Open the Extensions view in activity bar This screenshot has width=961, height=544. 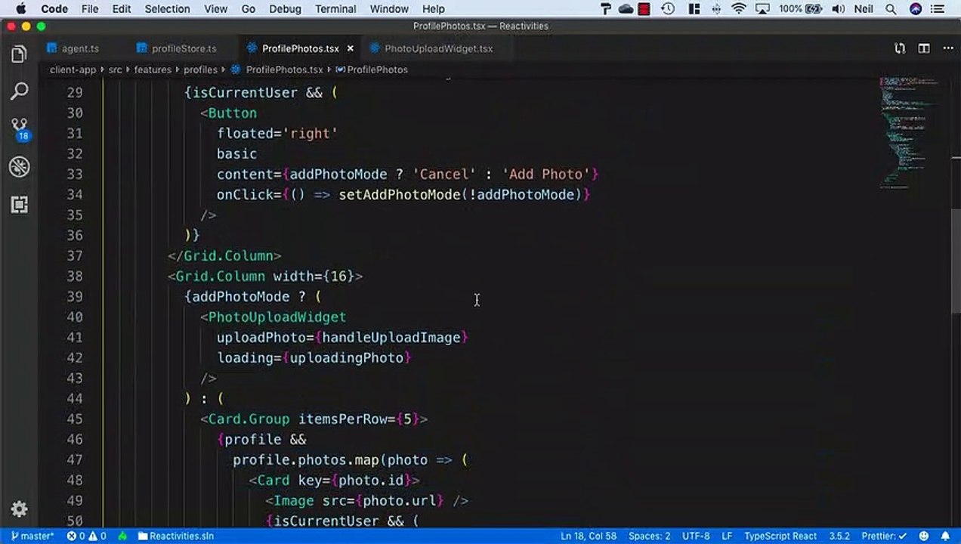(20, 205)
